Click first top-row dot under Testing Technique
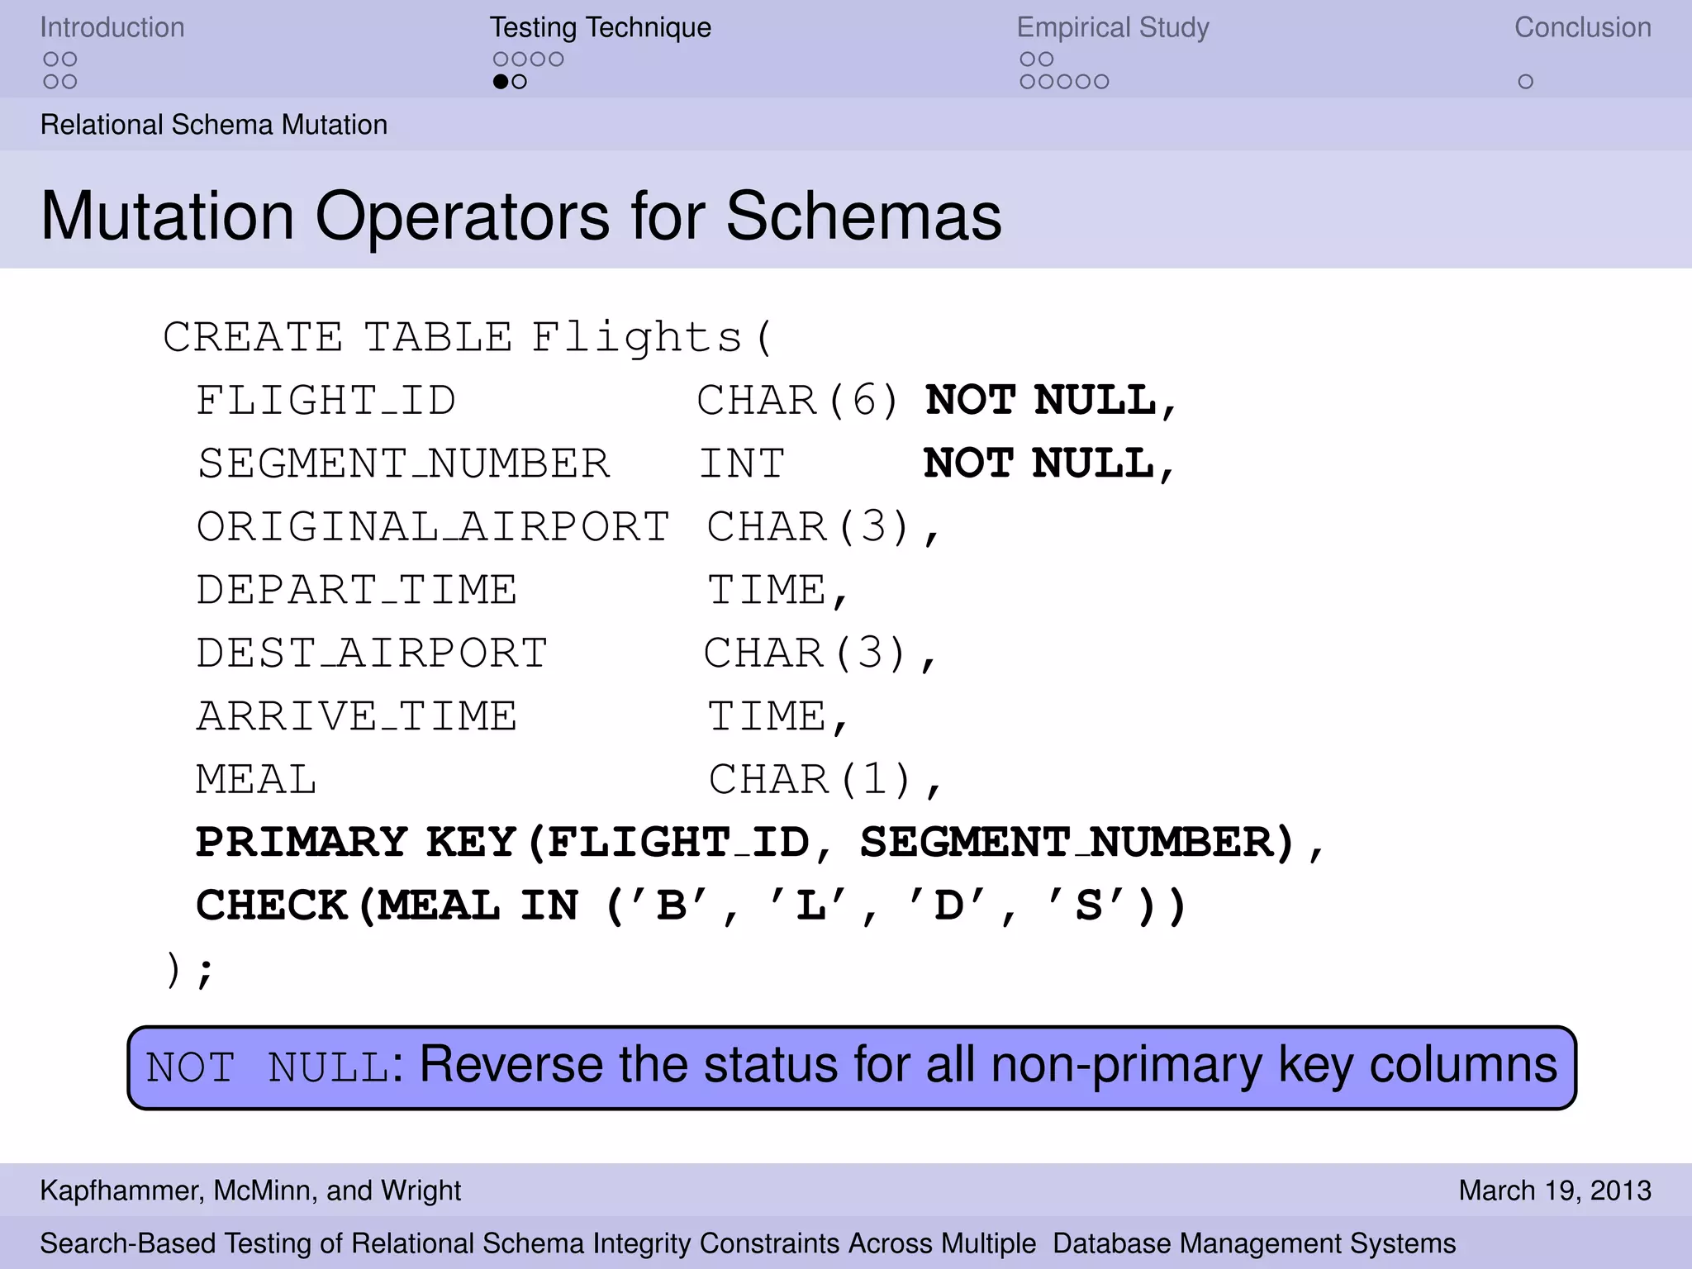 click(501, 59)
